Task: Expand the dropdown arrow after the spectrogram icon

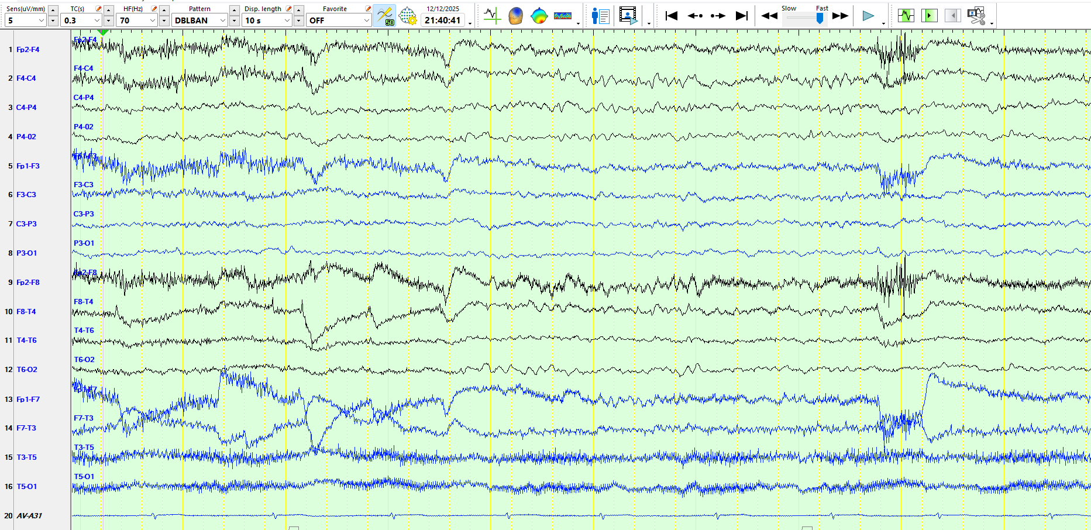Action: click(578, 23)
